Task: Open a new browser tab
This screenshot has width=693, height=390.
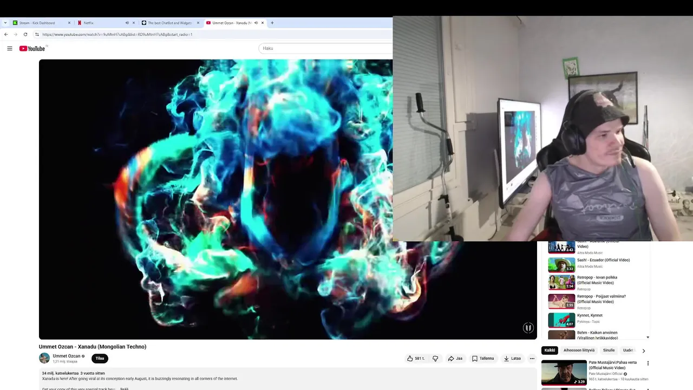Action: coord(272,23)
